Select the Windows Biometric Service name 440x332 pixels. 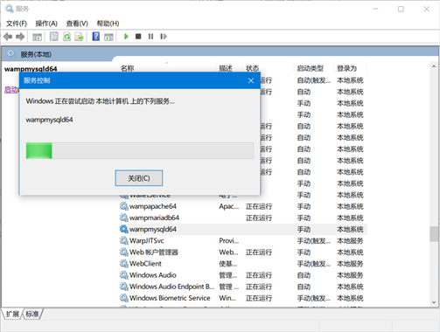pyautogui.click(x=170, y=298)
